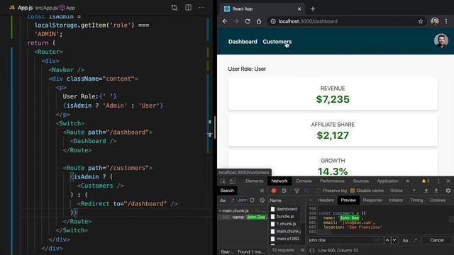Select the Response tab
The height and width of the screenshot is (255, 454).
[x=372, y=200]
